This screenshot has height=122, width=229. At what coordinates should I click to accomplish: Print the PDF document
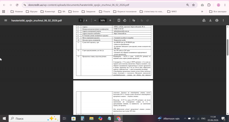click(217, 21)
